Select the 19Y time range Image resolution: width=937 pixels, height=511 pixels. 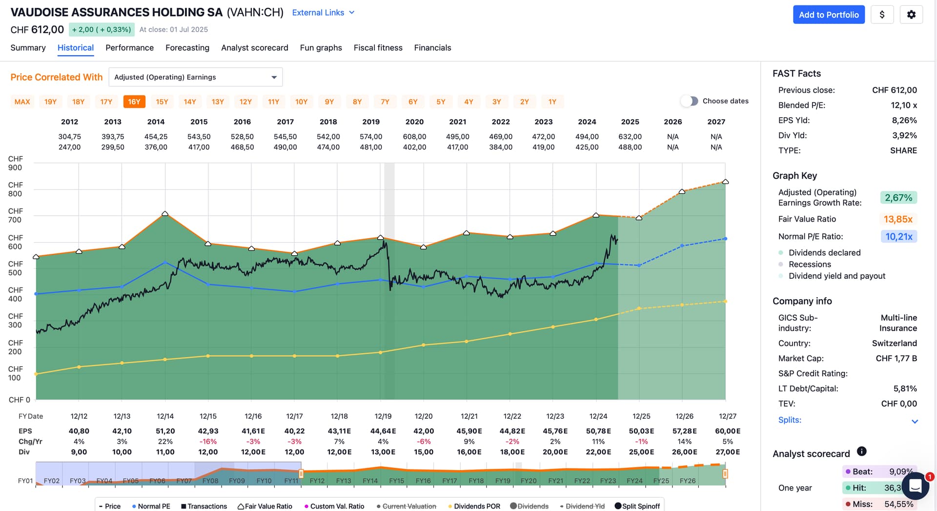point(50,102)
